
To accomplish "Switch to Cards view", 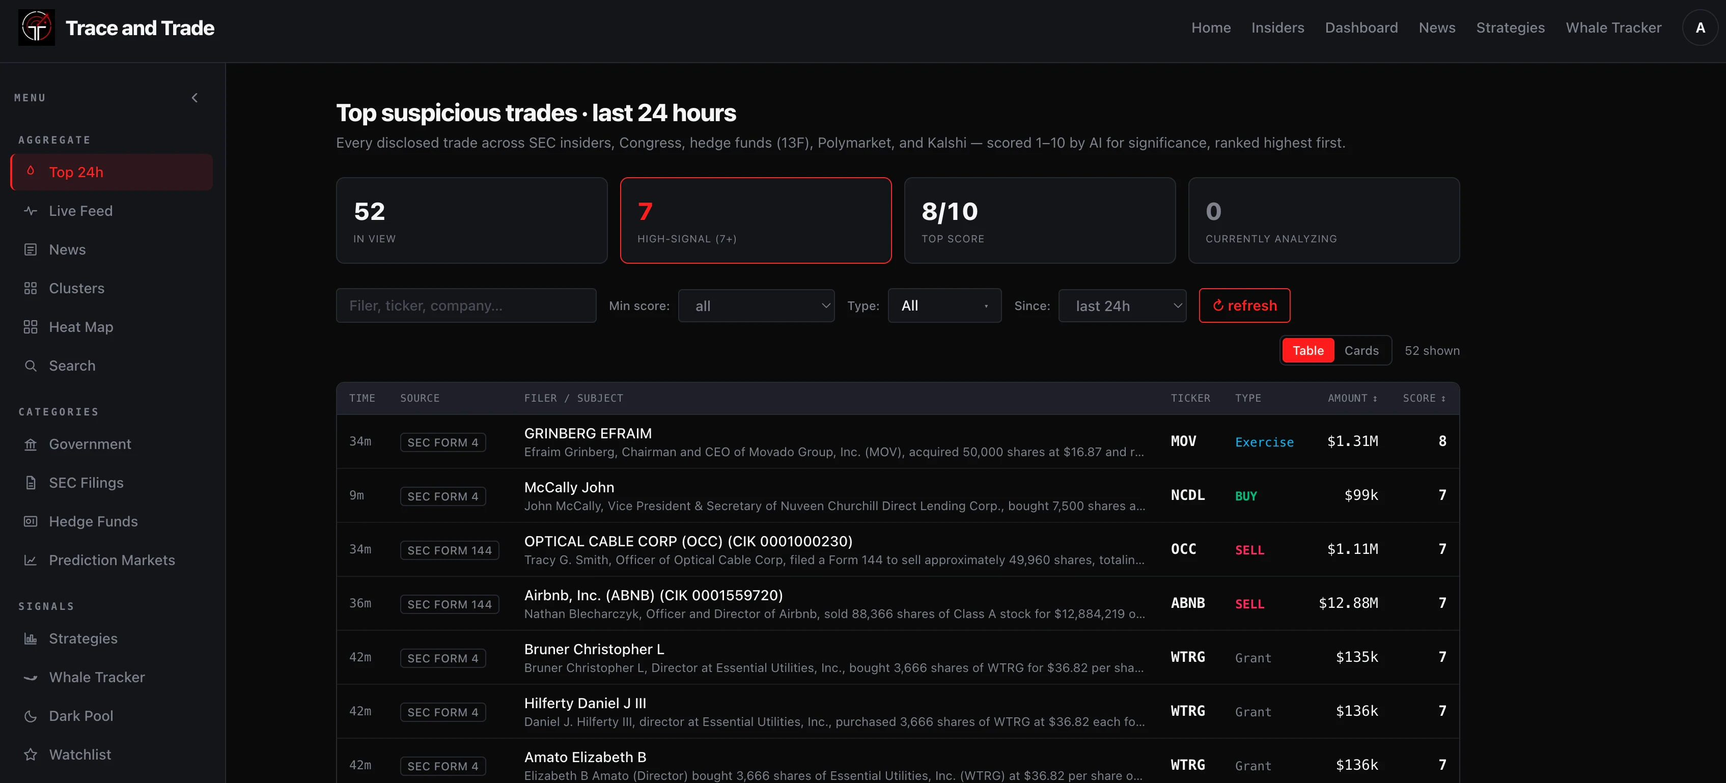I will pos(1361,350).
